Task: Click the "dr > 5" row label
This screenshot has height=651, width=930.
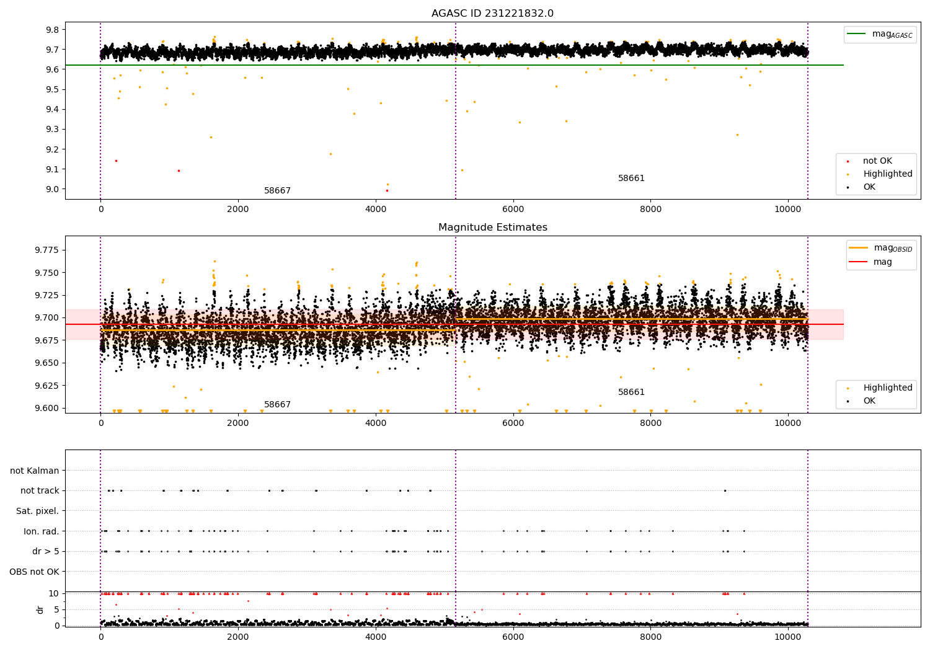Action: [x=46, y=551]
